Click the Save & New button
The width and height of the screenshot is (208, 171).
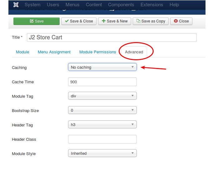click(115, 21)
